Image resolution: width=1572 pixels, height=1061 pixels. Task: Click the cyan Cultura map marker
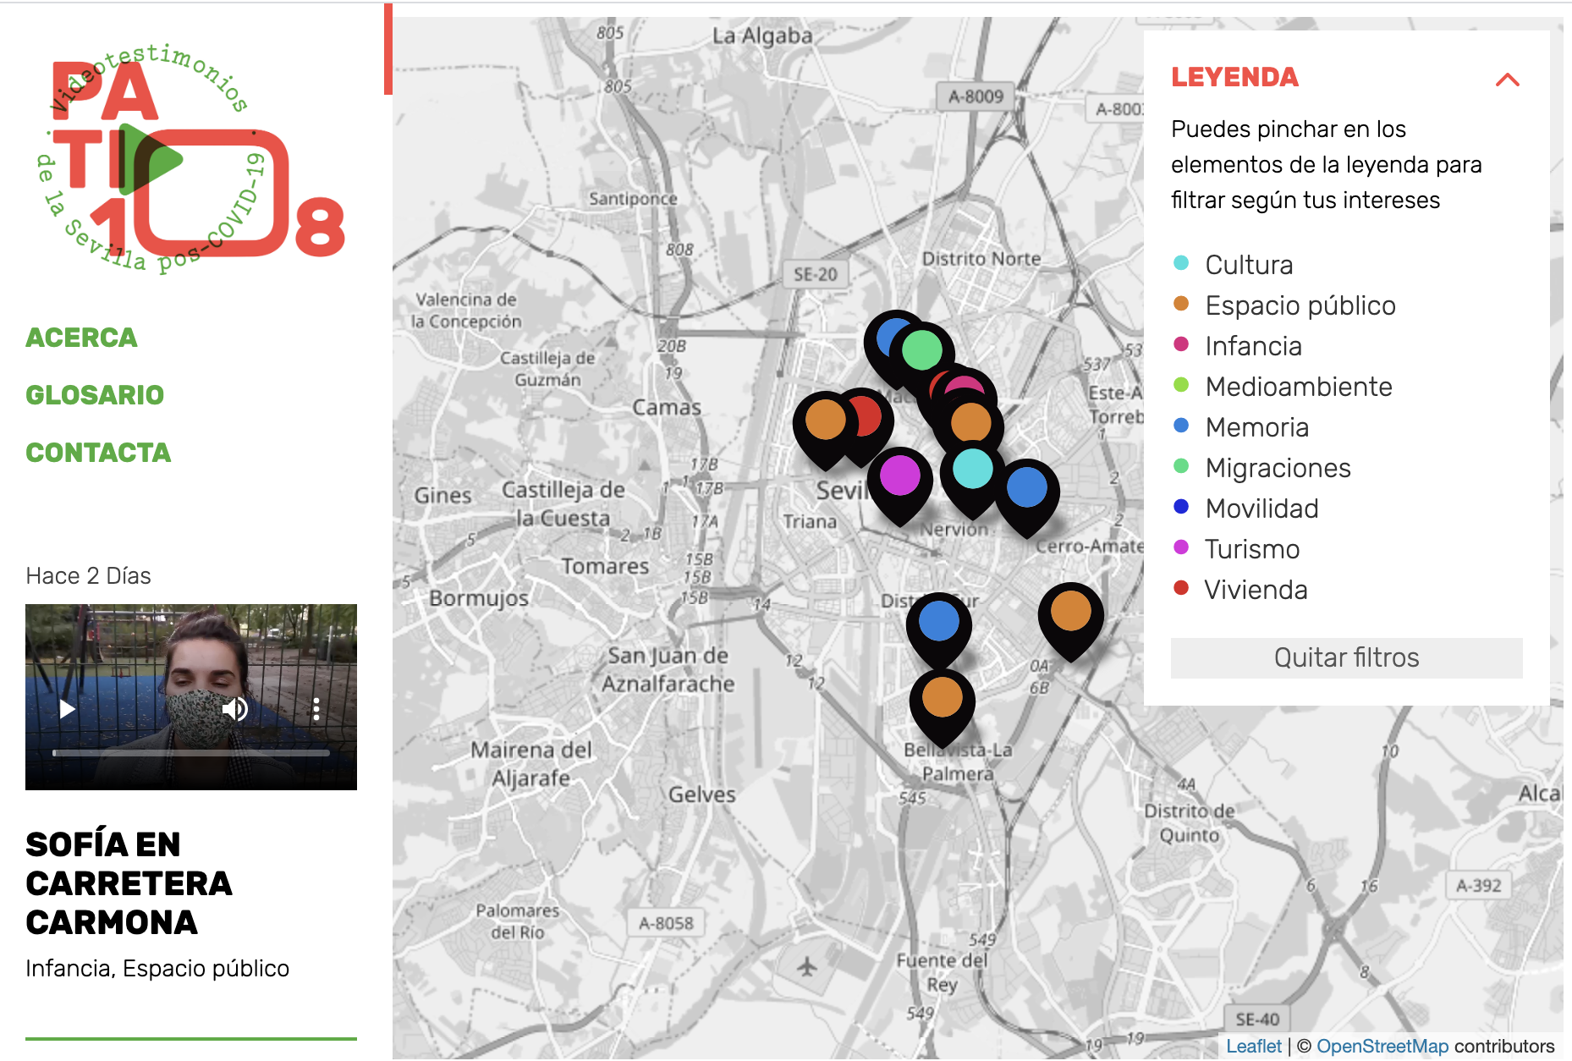(x=972, y=469)
